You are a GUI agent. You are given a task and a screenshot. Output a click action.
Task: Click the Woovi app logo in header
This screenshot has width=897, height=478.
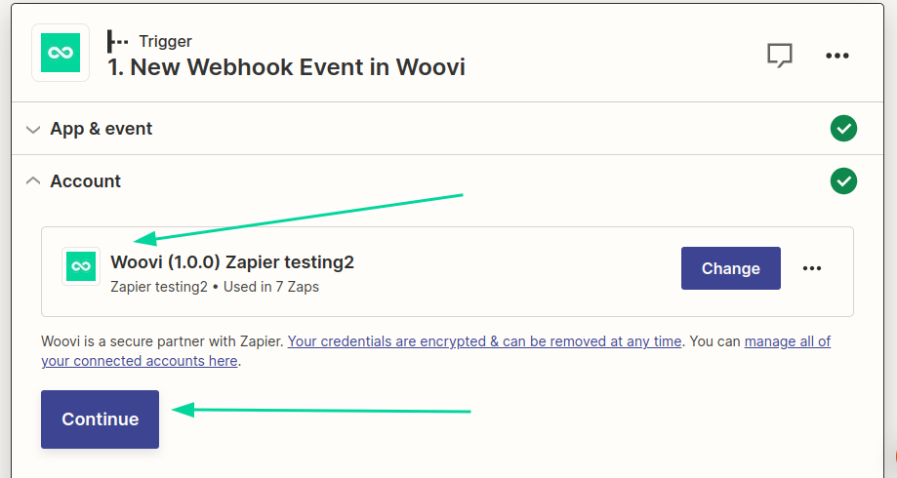pos(61,54)
